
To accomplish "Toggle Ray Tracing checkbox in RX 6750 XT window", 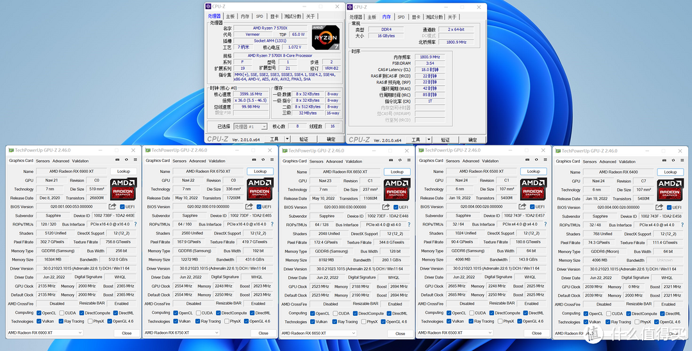I will click(x=197, y=321).
